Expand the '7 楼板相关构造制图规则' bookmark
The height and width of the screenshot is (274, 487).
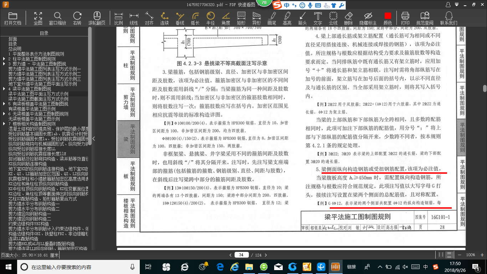(x=4, y=124)
